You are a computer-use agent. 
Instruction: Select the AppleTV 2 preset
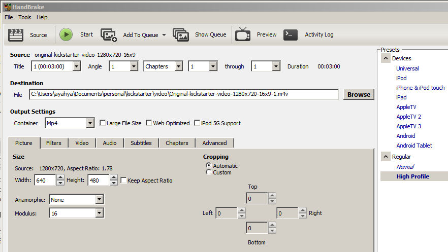point(408,117)
